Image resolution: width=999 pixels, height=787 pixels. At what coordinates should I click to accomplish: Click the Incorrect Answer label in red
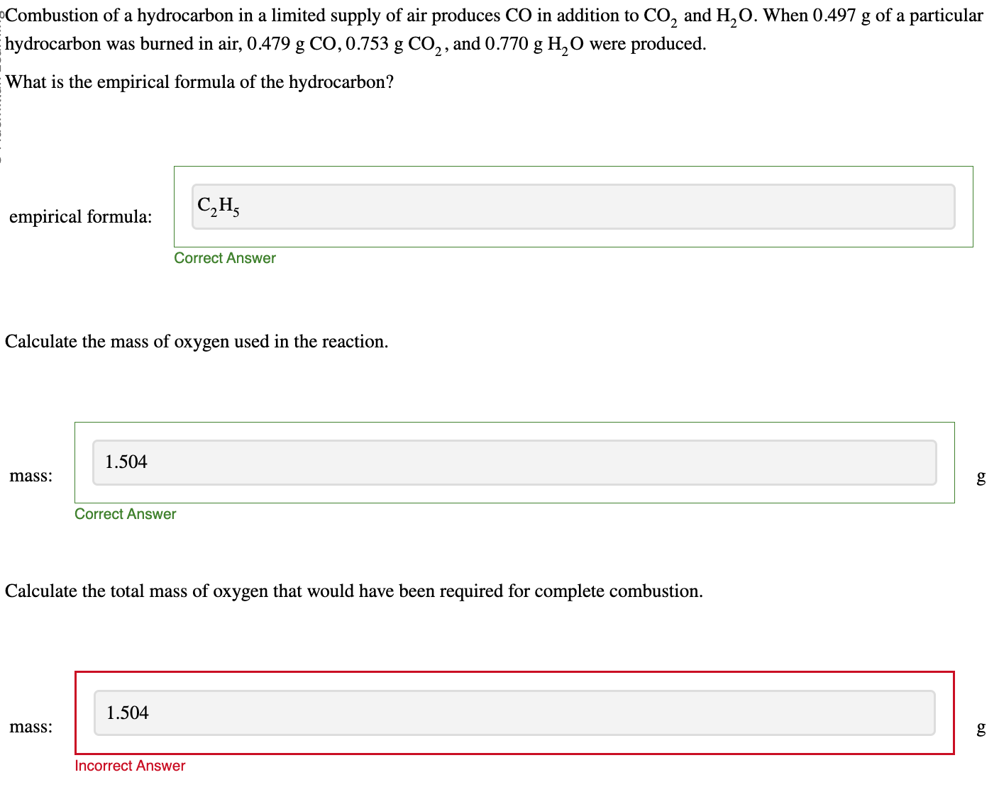(129, 765)
